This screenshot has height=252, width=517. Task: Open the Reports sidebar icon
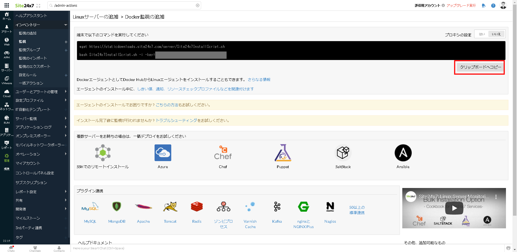(7, 145)
